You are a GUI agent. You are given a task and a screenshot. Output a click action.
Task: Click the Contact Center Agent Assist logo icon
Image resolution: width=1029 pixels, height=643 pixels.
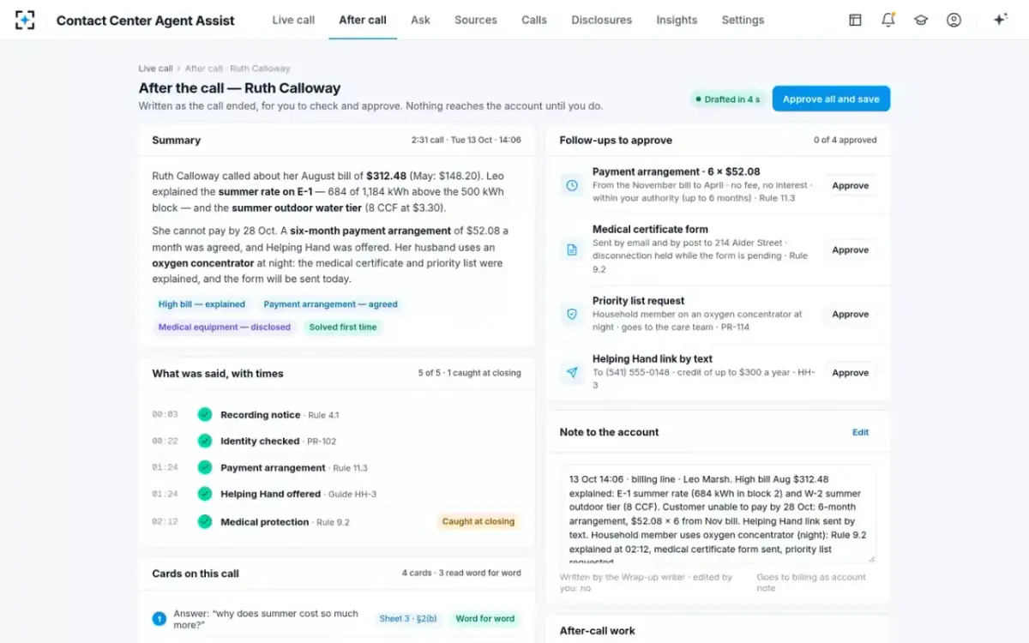25,20
